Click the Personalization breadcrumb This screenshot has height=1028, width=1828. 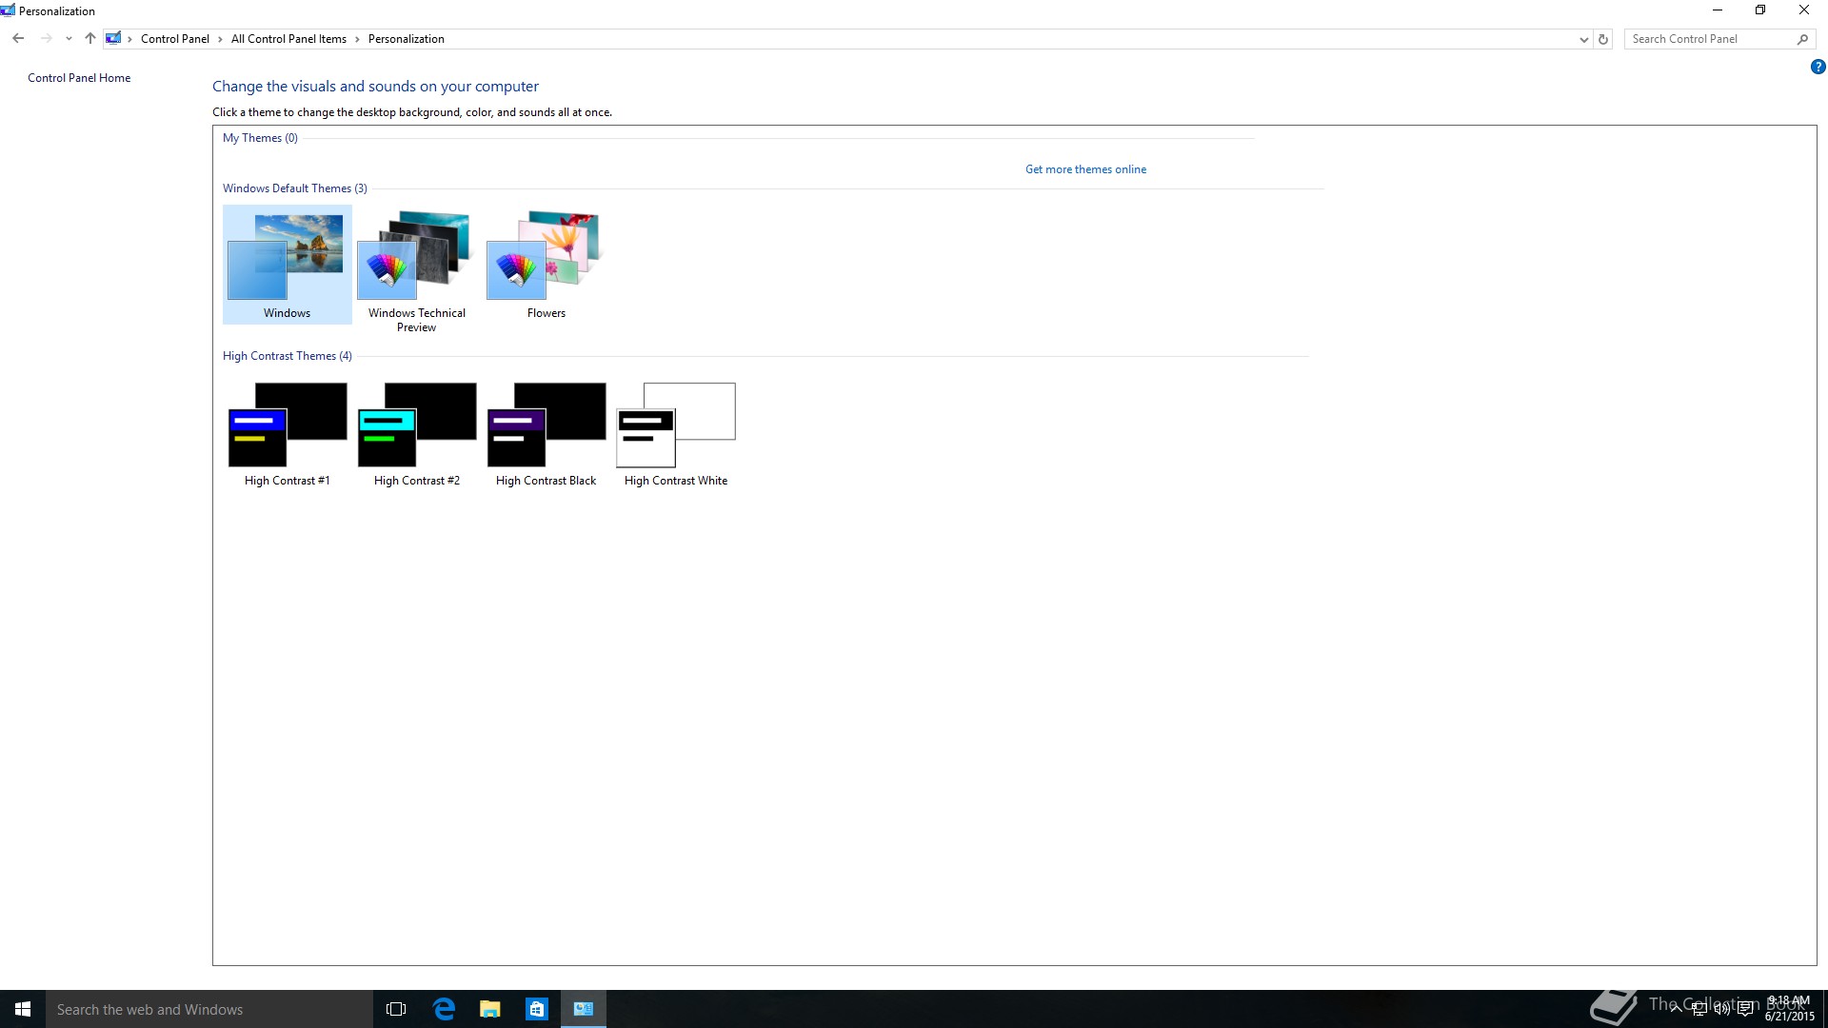point(407,39)
